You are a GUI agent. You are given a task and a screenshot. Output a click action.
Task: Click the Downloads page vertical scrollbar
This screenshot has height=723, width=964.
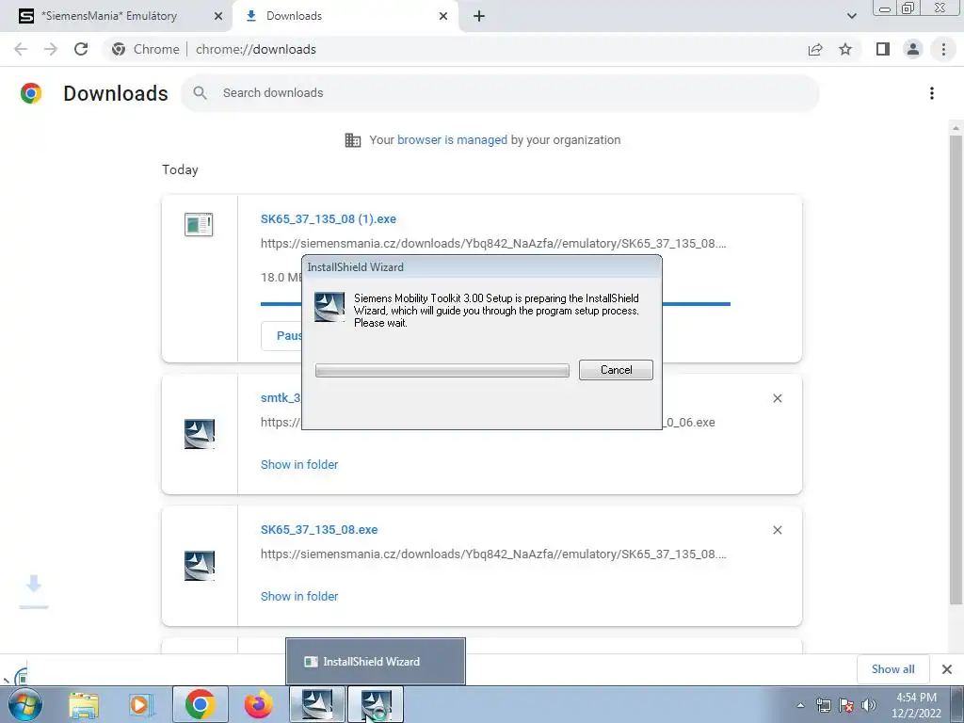click(x=956, y=369)
